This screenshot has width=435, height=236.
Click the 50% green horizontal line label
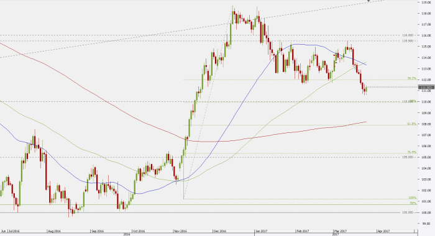[x=413, y=203]
